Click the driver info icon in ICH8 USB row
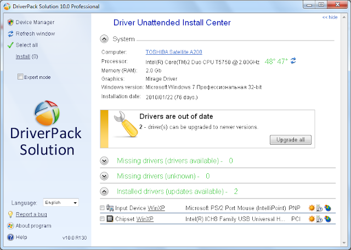The image size is (351, 250). (x=319, y=219)
